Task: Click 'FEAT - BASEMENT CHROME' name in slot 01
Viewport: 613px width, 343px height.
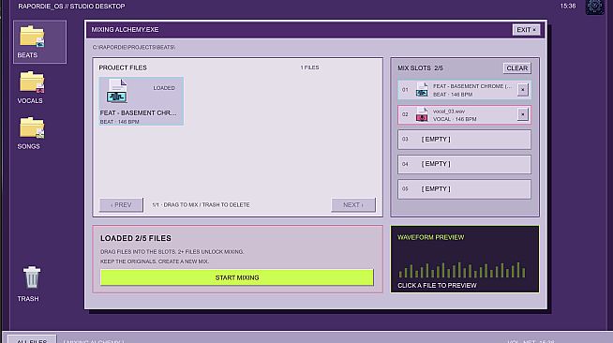Action: [471, 86]
